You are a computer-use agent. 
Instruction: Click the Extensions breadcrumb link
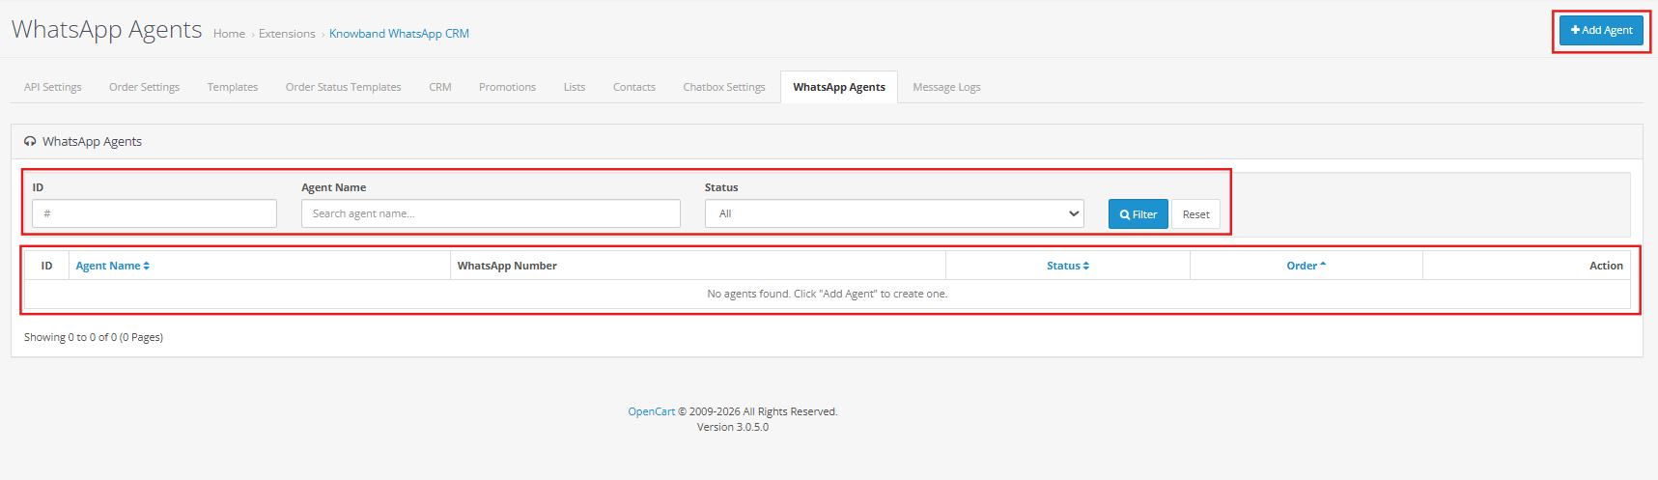(x=287, y=34)
